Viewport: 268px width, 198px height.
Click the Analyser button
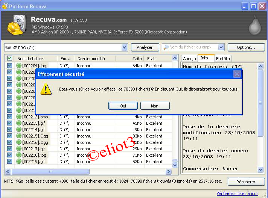[x=145, y=47]
